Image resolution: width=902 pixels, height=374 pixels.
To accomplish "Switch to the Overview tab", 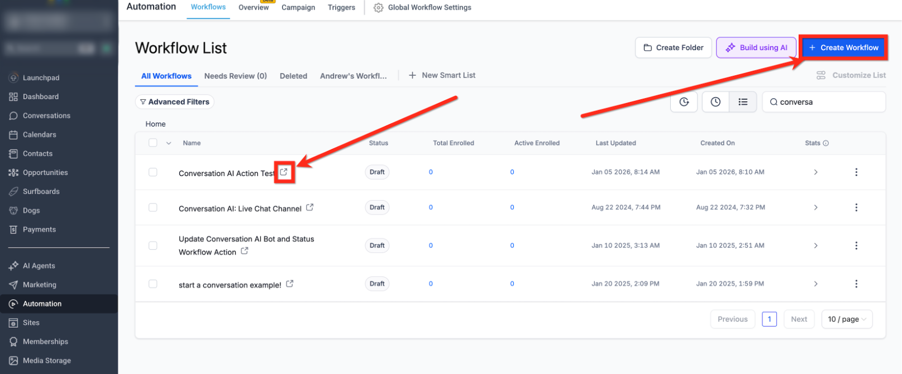I will pyautogui.click(x=254, y=7).
